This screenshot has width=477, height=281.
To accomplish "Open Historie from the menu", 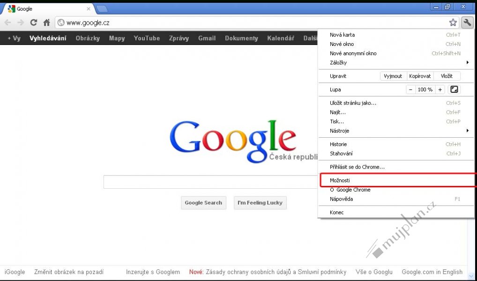I will [396, 144].
